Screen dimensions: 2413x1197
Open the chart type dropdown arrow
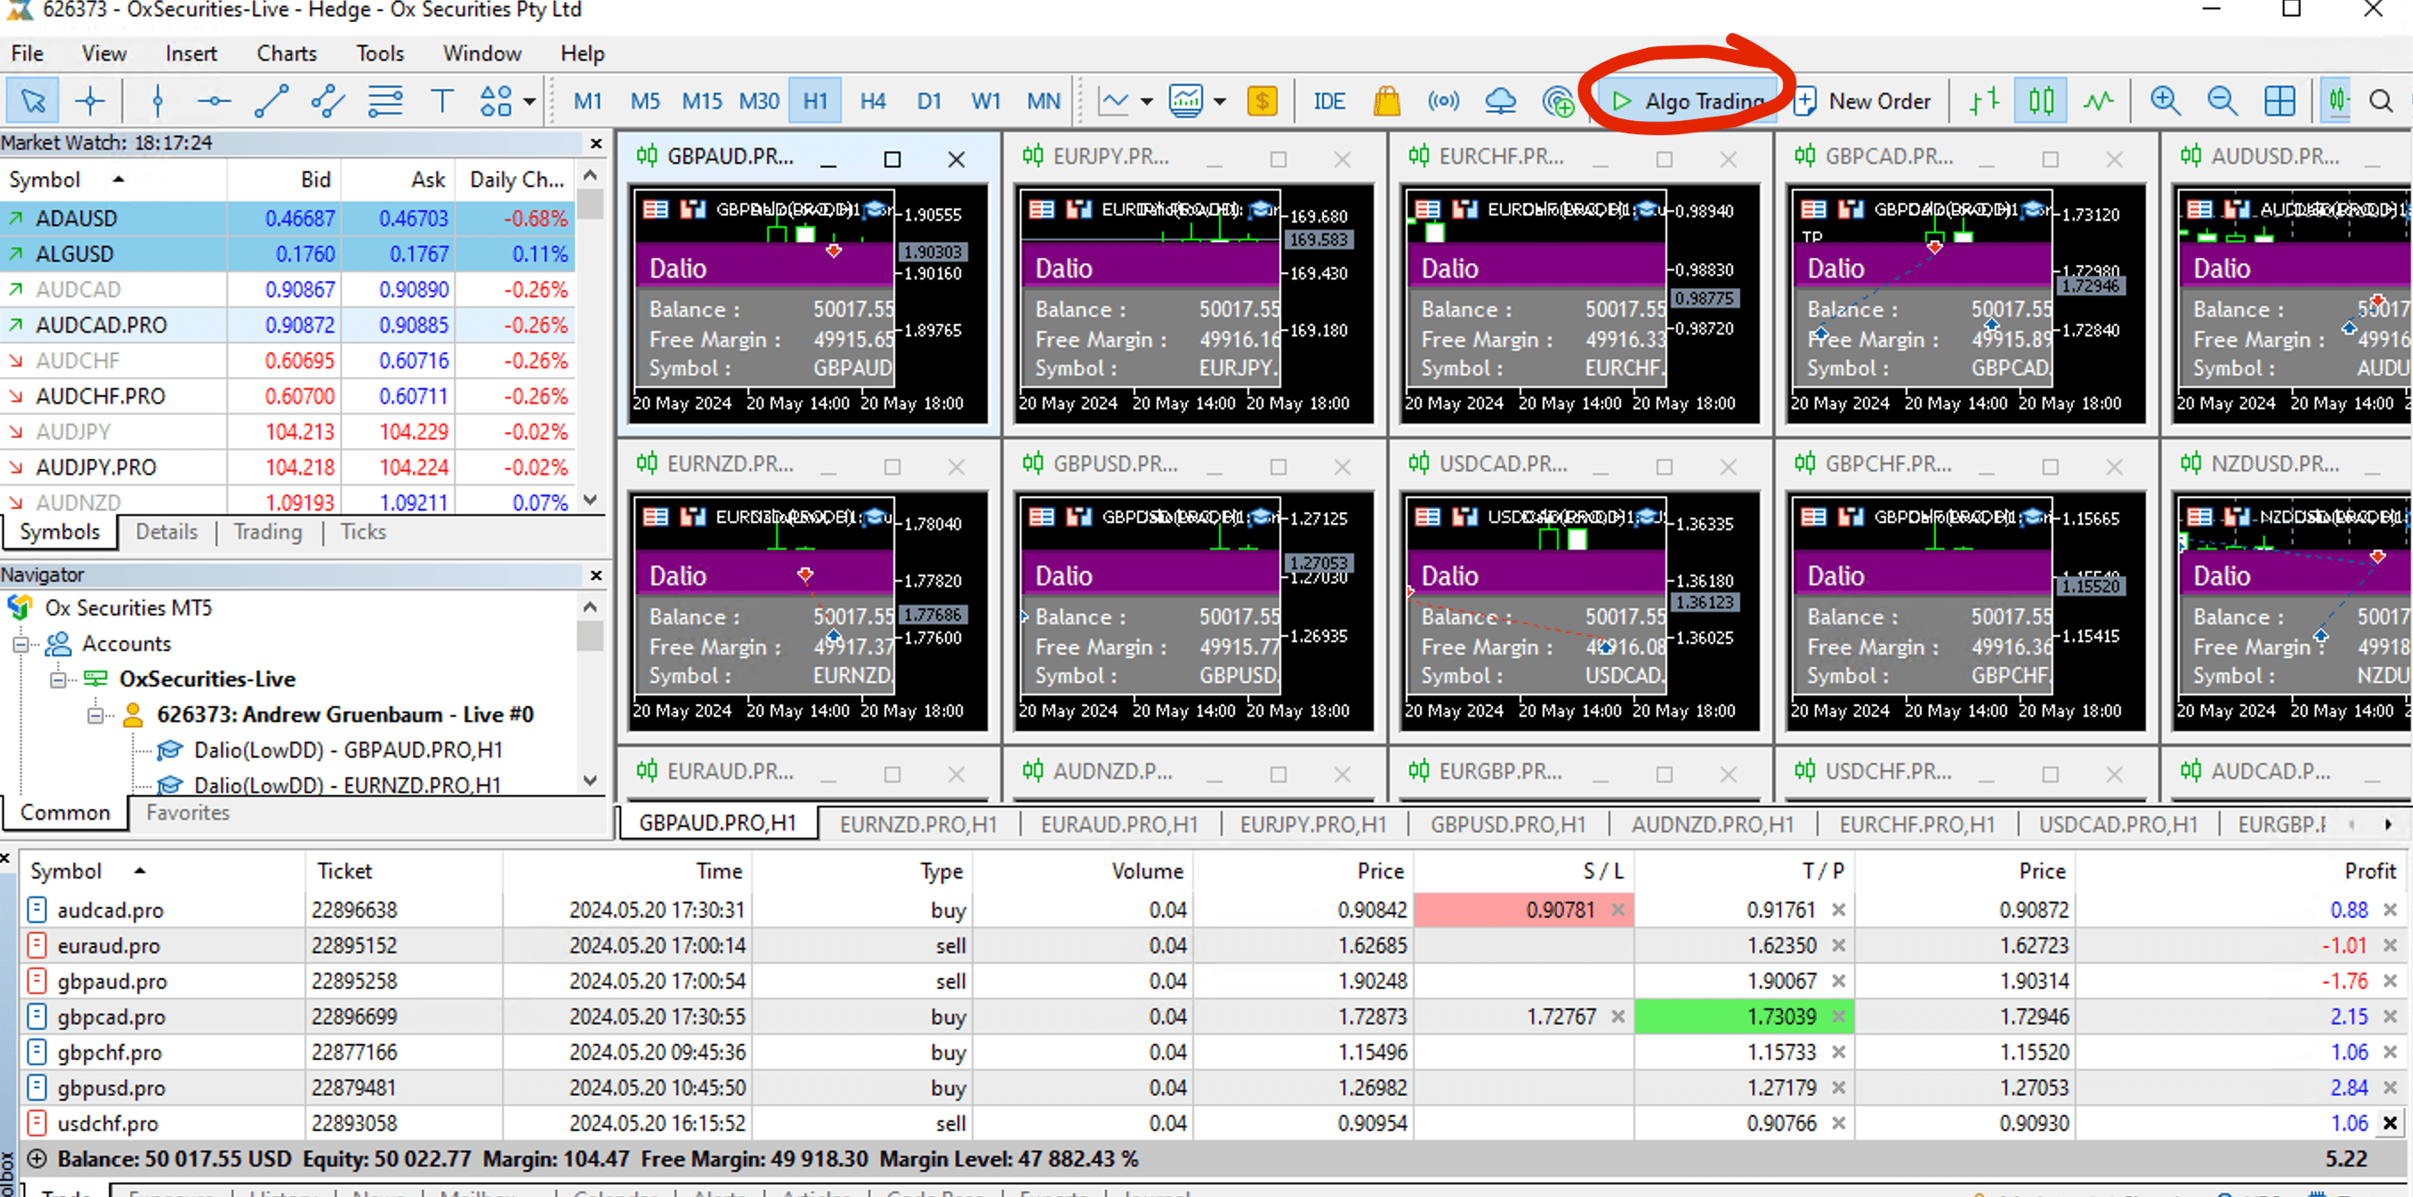tap(1147, 101)
